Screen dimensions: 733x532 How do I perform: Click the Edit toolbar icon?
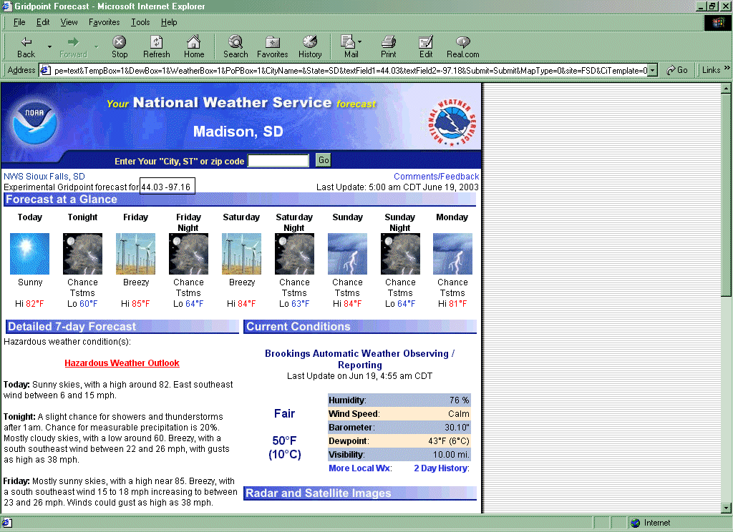[426, 42]
